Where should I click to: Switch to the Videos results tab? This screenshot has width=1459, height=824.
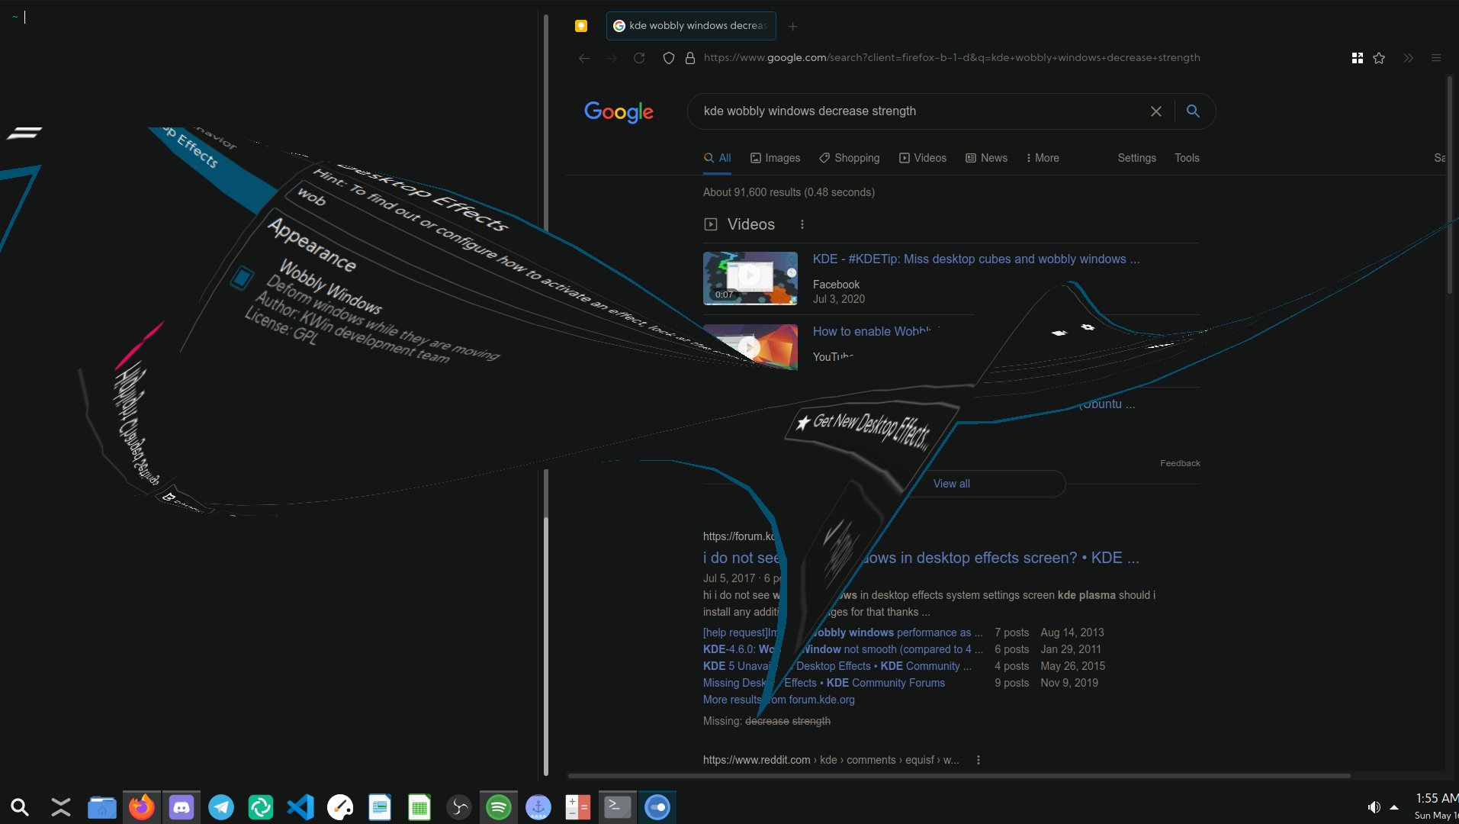point(923,158)
